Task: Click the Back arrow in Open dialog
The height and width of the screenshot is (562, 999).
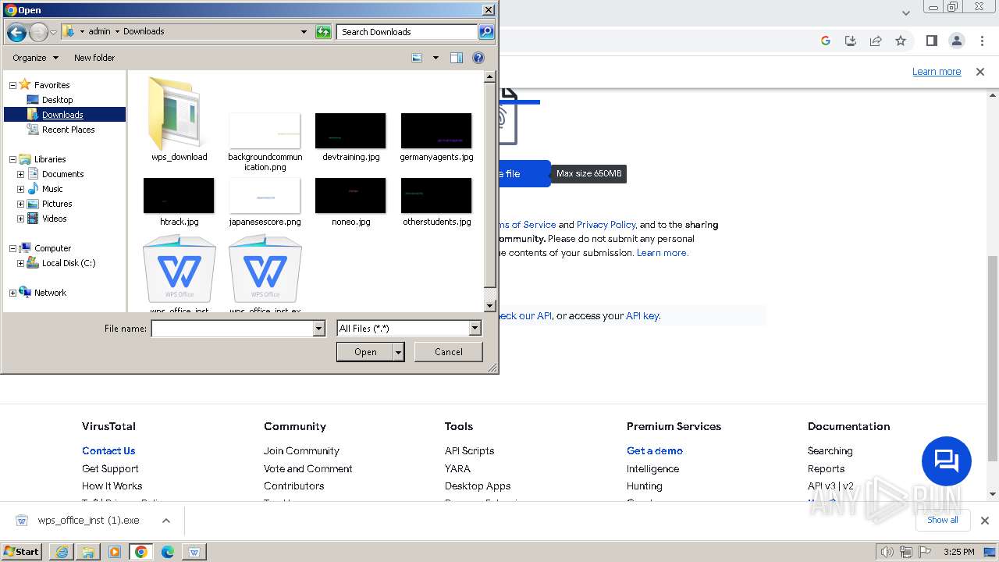Action: pos(16,32)
